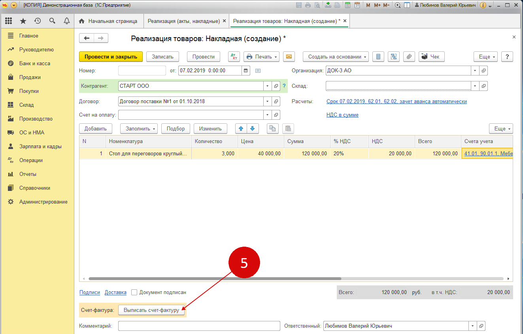This screenshot has width=523, height=334.
Task: Open Favorites star icon
Action: coord(23,21)
